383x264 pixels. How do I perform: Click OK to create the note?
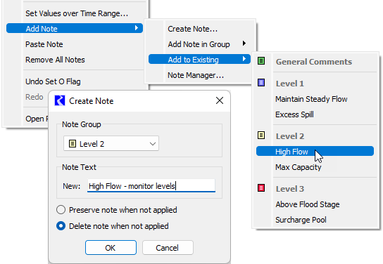pos(111,248)
